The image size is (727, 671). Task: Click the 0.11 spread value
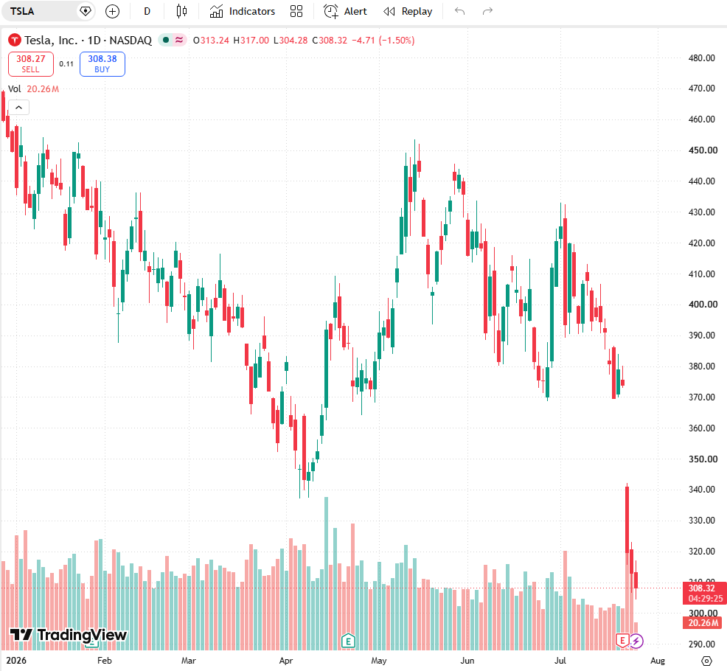pyautogui.click(x=66, y=64)
